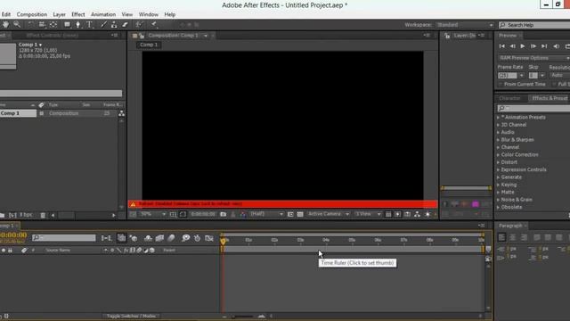The image size is (570, 321).
Task: Enable motion blur for timeline layers
Action: click(x=171, y=238)
